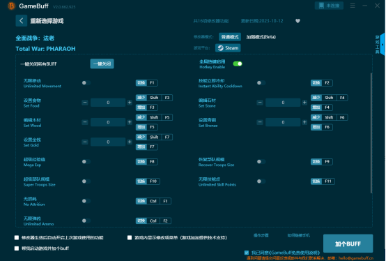
Task: Click Ctrl F2 hotkey for Unlimited Ammo
Action: 153,221
